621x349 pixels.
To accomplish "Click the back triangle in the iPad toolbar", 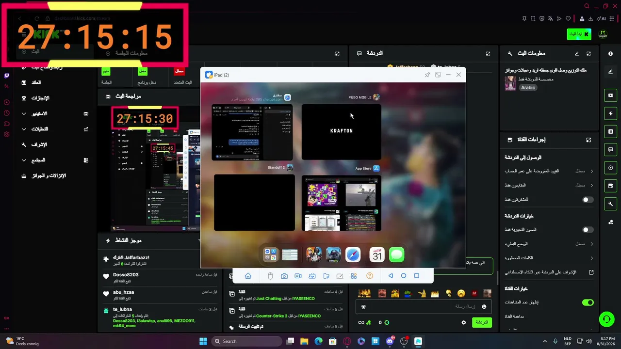I will tap(391, 276).
